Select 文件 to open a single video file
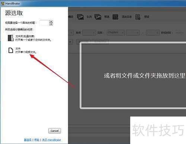 pyautogui.click(x=22, y=50)
